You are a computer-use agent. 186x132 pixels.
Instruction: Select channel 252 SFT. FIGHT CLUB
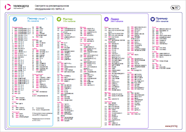click(x=136, y=89)
